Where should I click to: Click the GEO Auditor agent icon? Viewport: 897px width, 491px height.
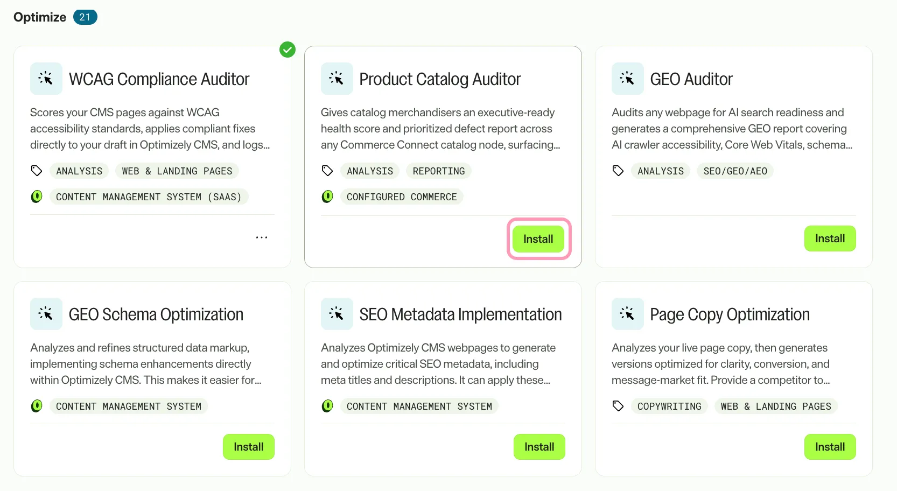pos(628,79)
